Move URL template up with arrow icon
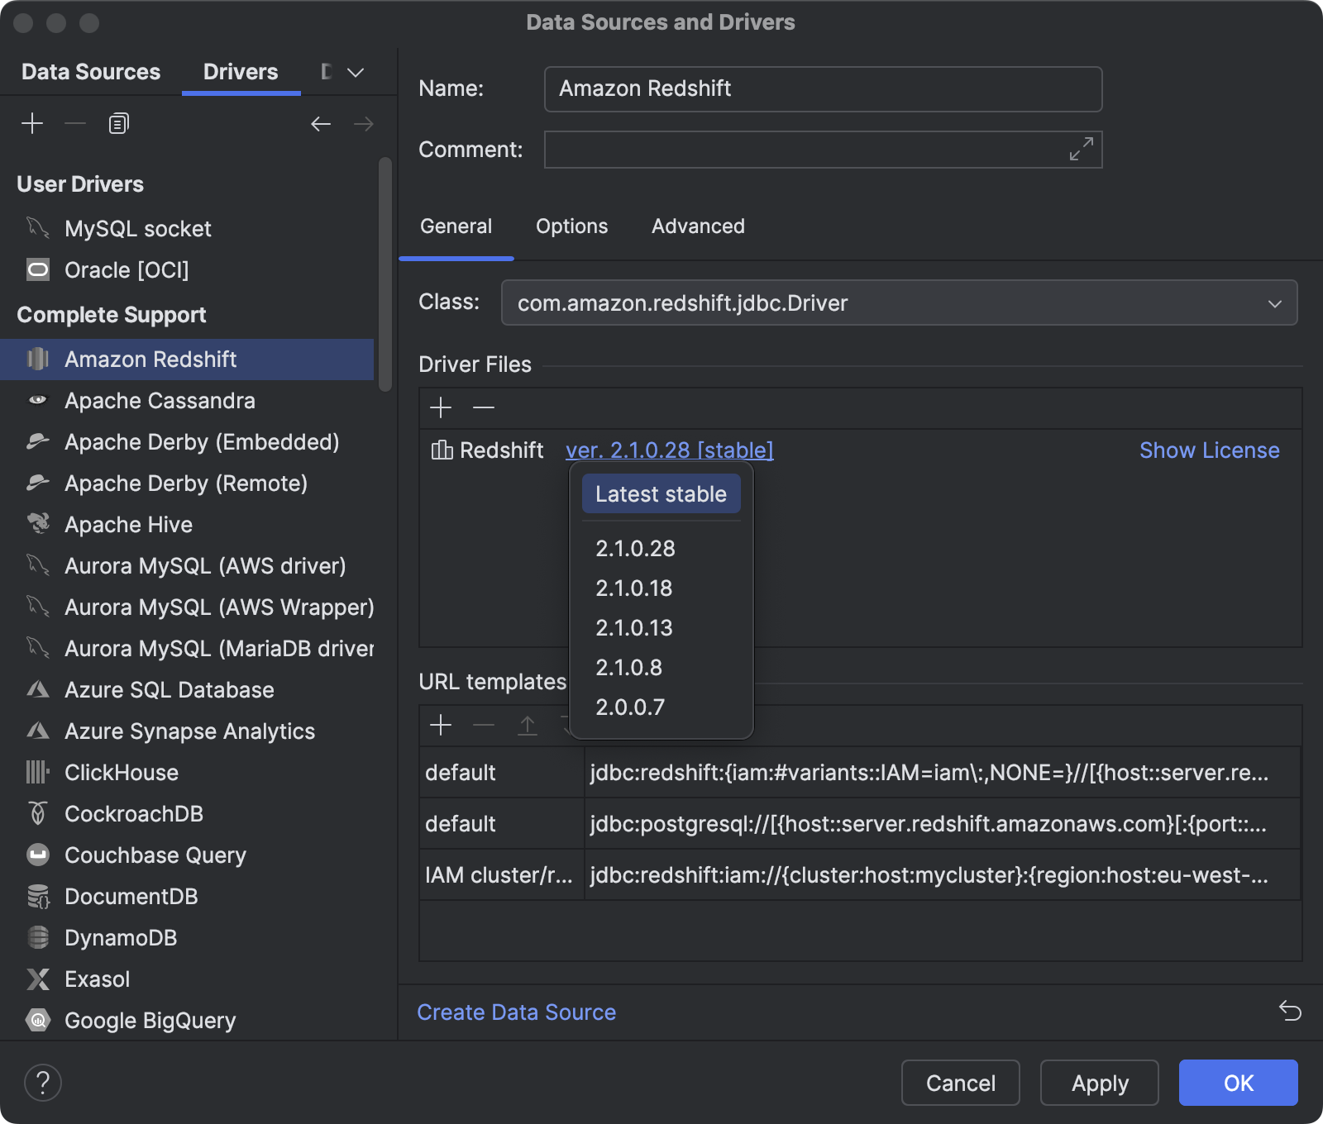Image resolution: width=1323 pixels, height=1124 pixels. pyautogui.click(x=527, y=725)
